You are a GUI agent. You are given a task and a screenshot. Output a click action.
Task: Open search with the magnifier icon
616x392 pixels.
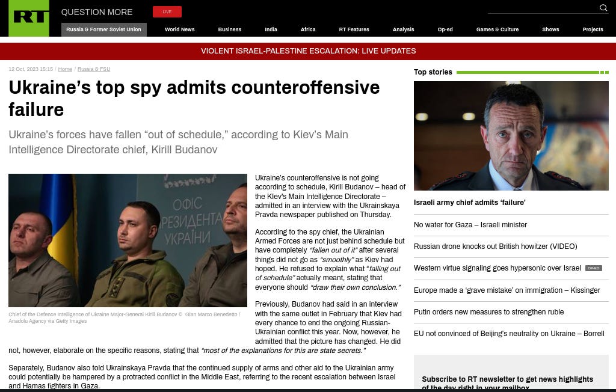coord(603,8)
